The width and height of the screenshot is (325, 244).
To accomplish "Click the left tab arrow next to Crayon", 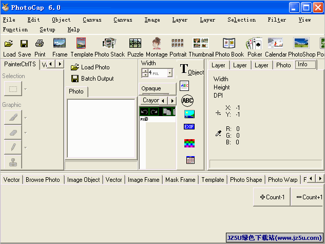I will [163, 101].
